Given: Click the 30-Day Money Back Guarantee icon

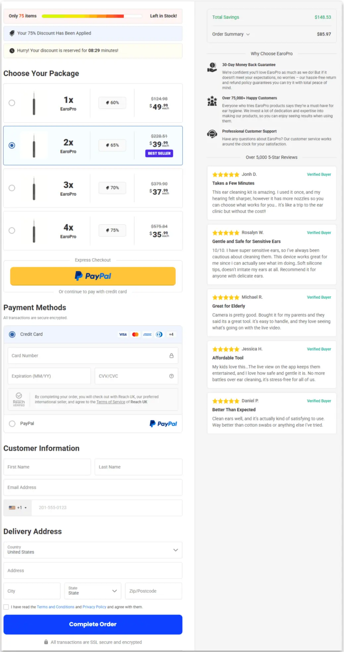Looking at the screenshot, I should click(x=212, y=67).
